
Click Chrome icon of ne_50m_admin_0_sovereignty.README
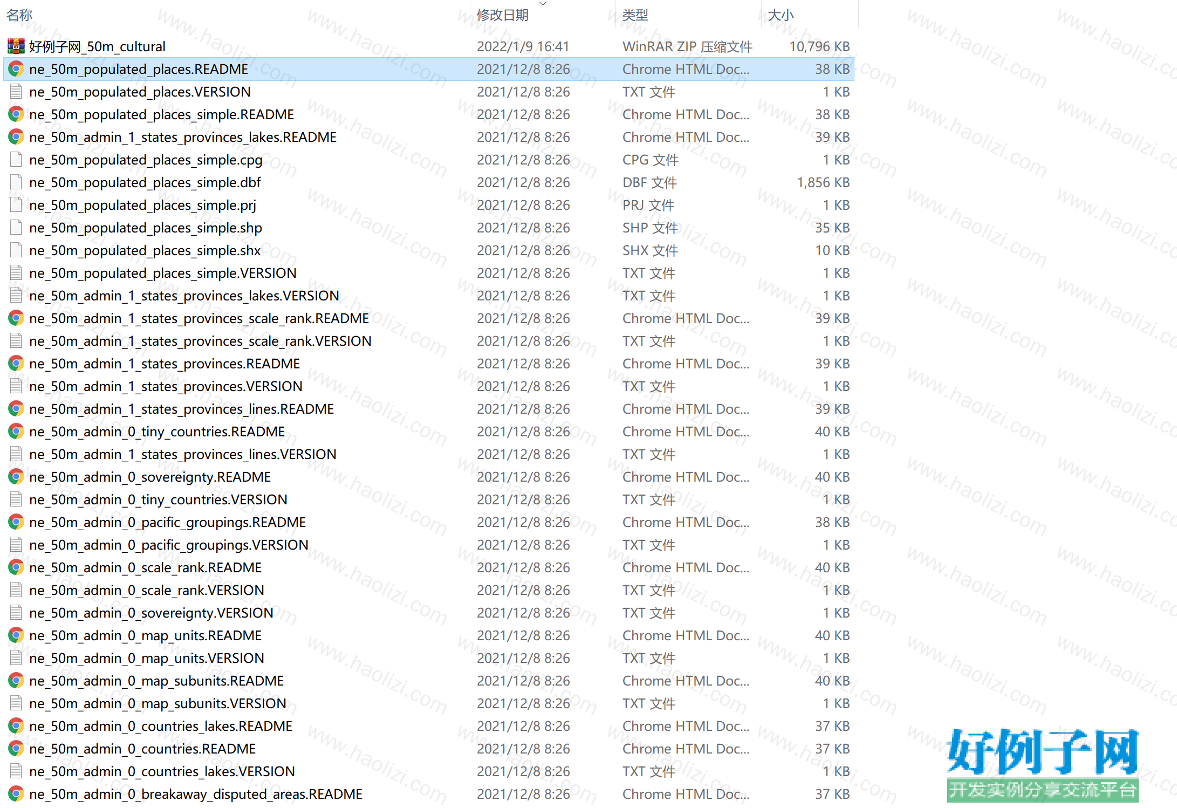tap(16, 477)
